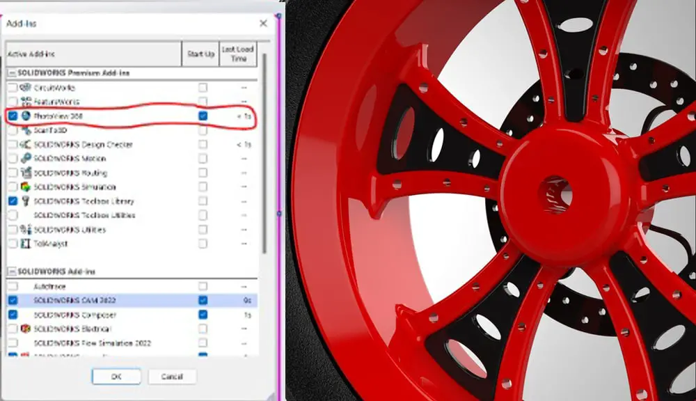Turn off SOLIDWORKS Composer Start Up checkbox
The width and height of the screenshot is (696, 401).
pos(203,315)
